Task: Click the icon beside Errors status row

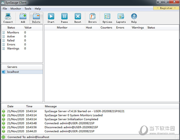Action: pyautogui.click(x=4, y=45)
